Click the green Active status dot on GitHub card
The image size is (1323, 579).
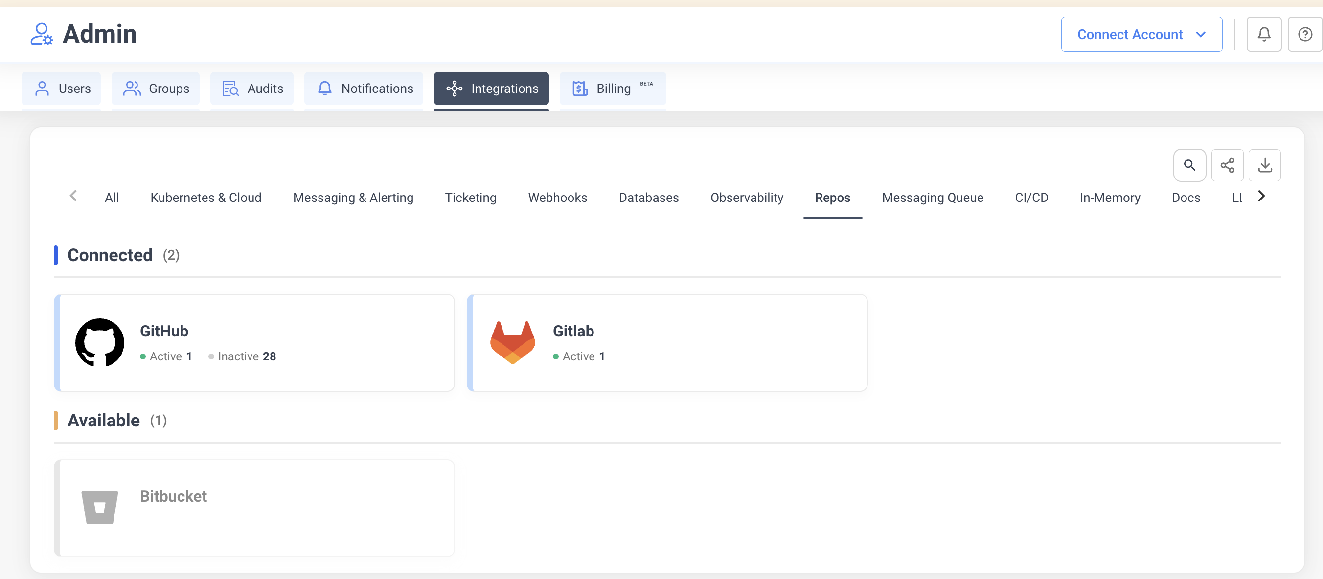(x=143, y=356)
